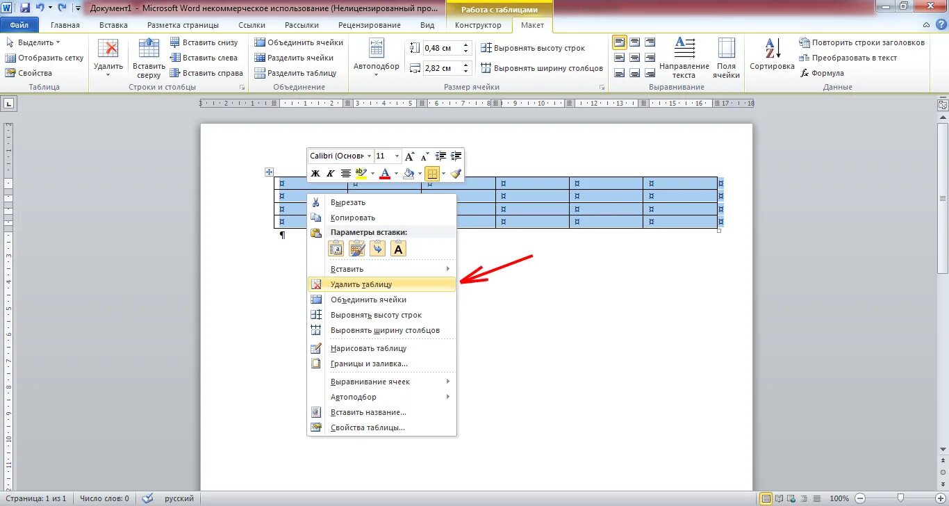Select middle-left cell alignment
Image resolution: width=949 pixels, height=506 pixels.
tap(618, 58)
